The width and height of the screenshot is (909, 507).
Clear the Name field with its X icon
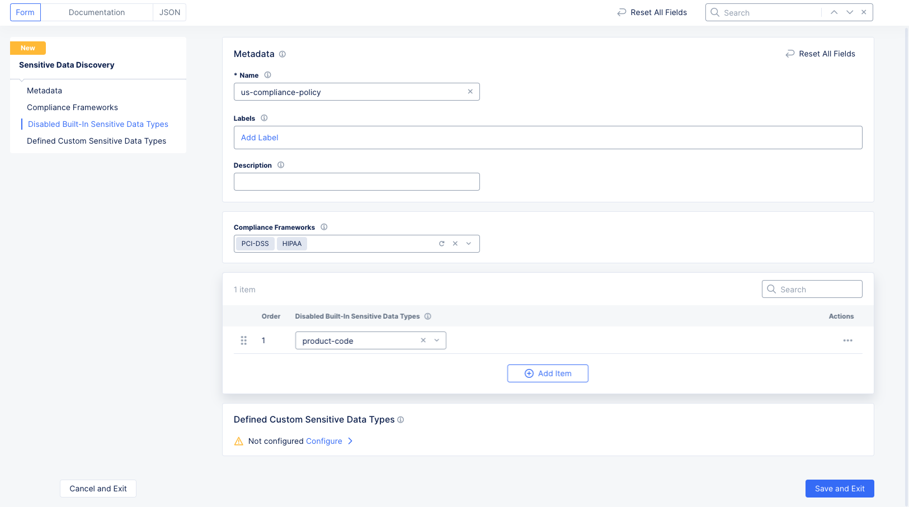click(470, 91)
